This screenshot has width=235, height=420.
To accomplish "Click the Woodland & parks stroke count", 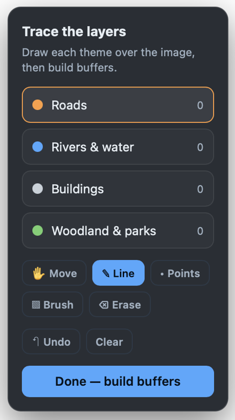I will click(200, 231).
